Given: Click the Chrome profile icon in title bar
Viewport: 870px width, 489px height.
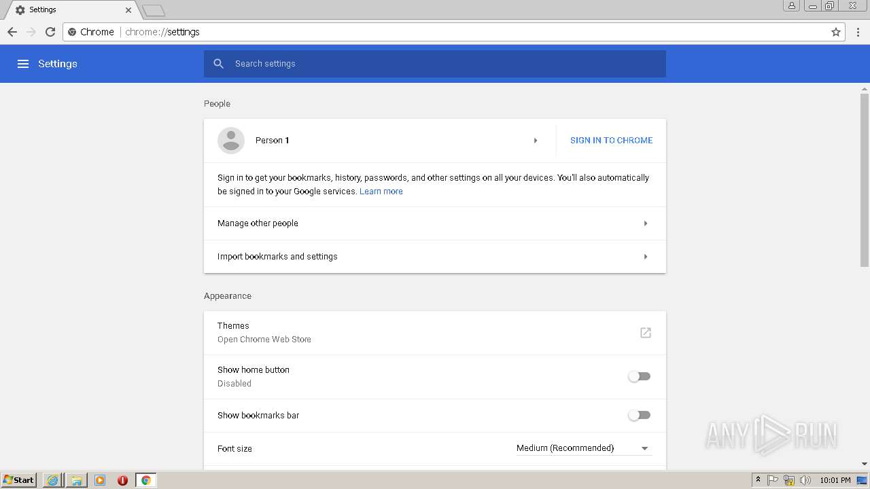Looking at the screenshot, I should pos(791,5).
